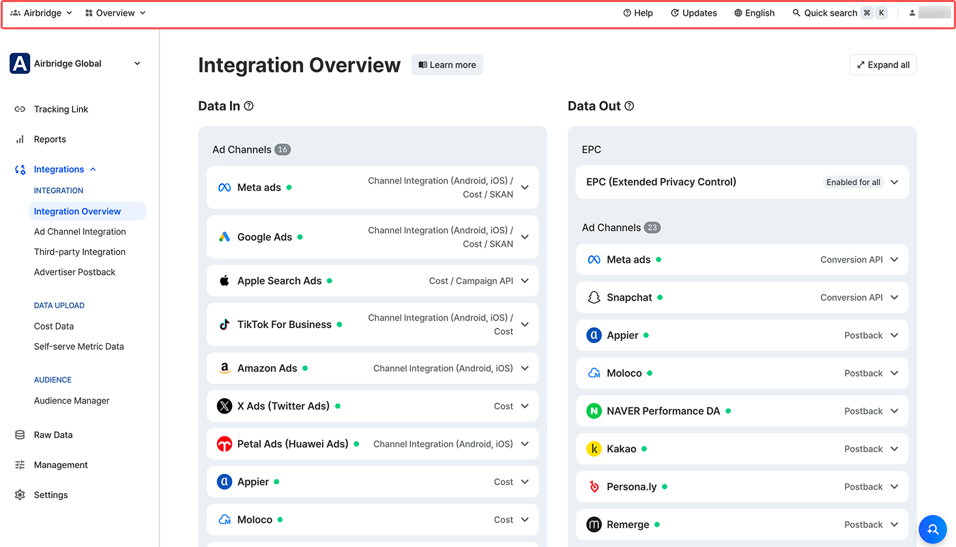
Task: Click the Persona.ly red logo icon
Action: tap(594, 487)
